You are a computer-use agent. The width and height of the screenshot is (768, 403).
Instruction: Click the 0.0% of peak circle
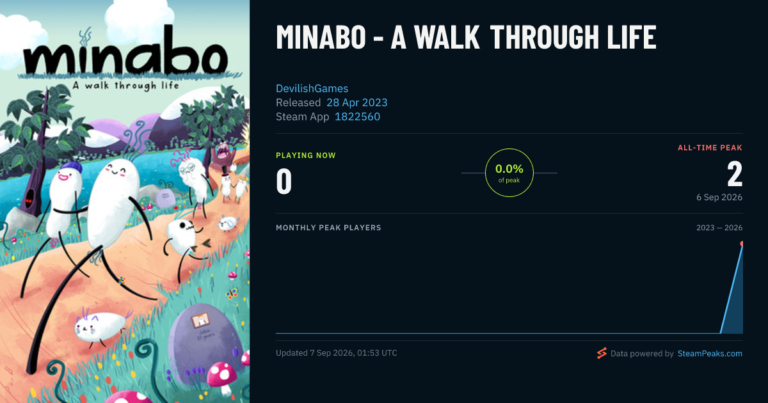click(509, 173)
